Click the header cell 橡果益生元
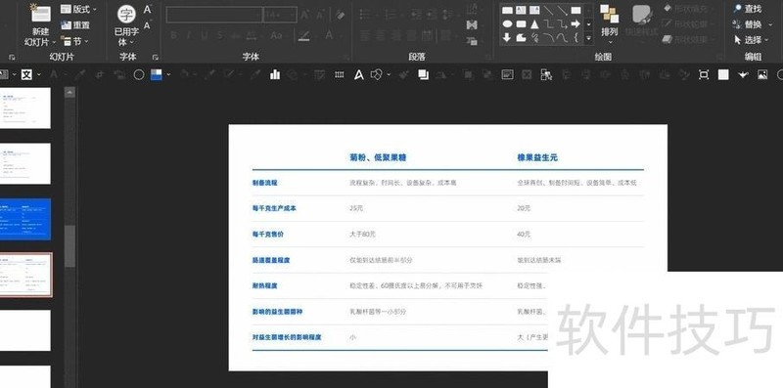Viewport: 783px width, 388px height. click(x=537, y=157)
